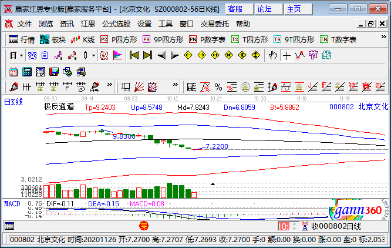This screenshot has width=391, height=248.
Task: Click the floppy disk save icon
Action: click(x=54, y=72)
